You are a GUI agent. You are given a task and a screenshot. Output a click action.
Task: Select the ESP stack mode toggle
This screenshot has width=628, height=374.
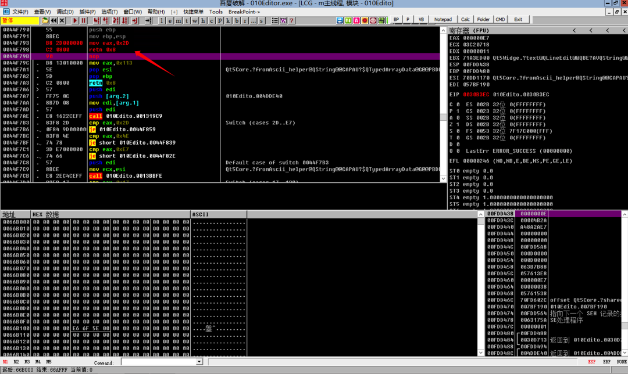click(x=591, y=362)
